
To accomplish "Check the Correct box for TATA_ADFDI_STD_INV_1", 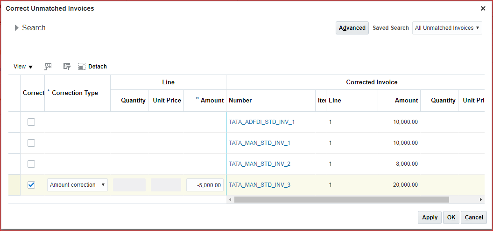I will pos(31,122).
